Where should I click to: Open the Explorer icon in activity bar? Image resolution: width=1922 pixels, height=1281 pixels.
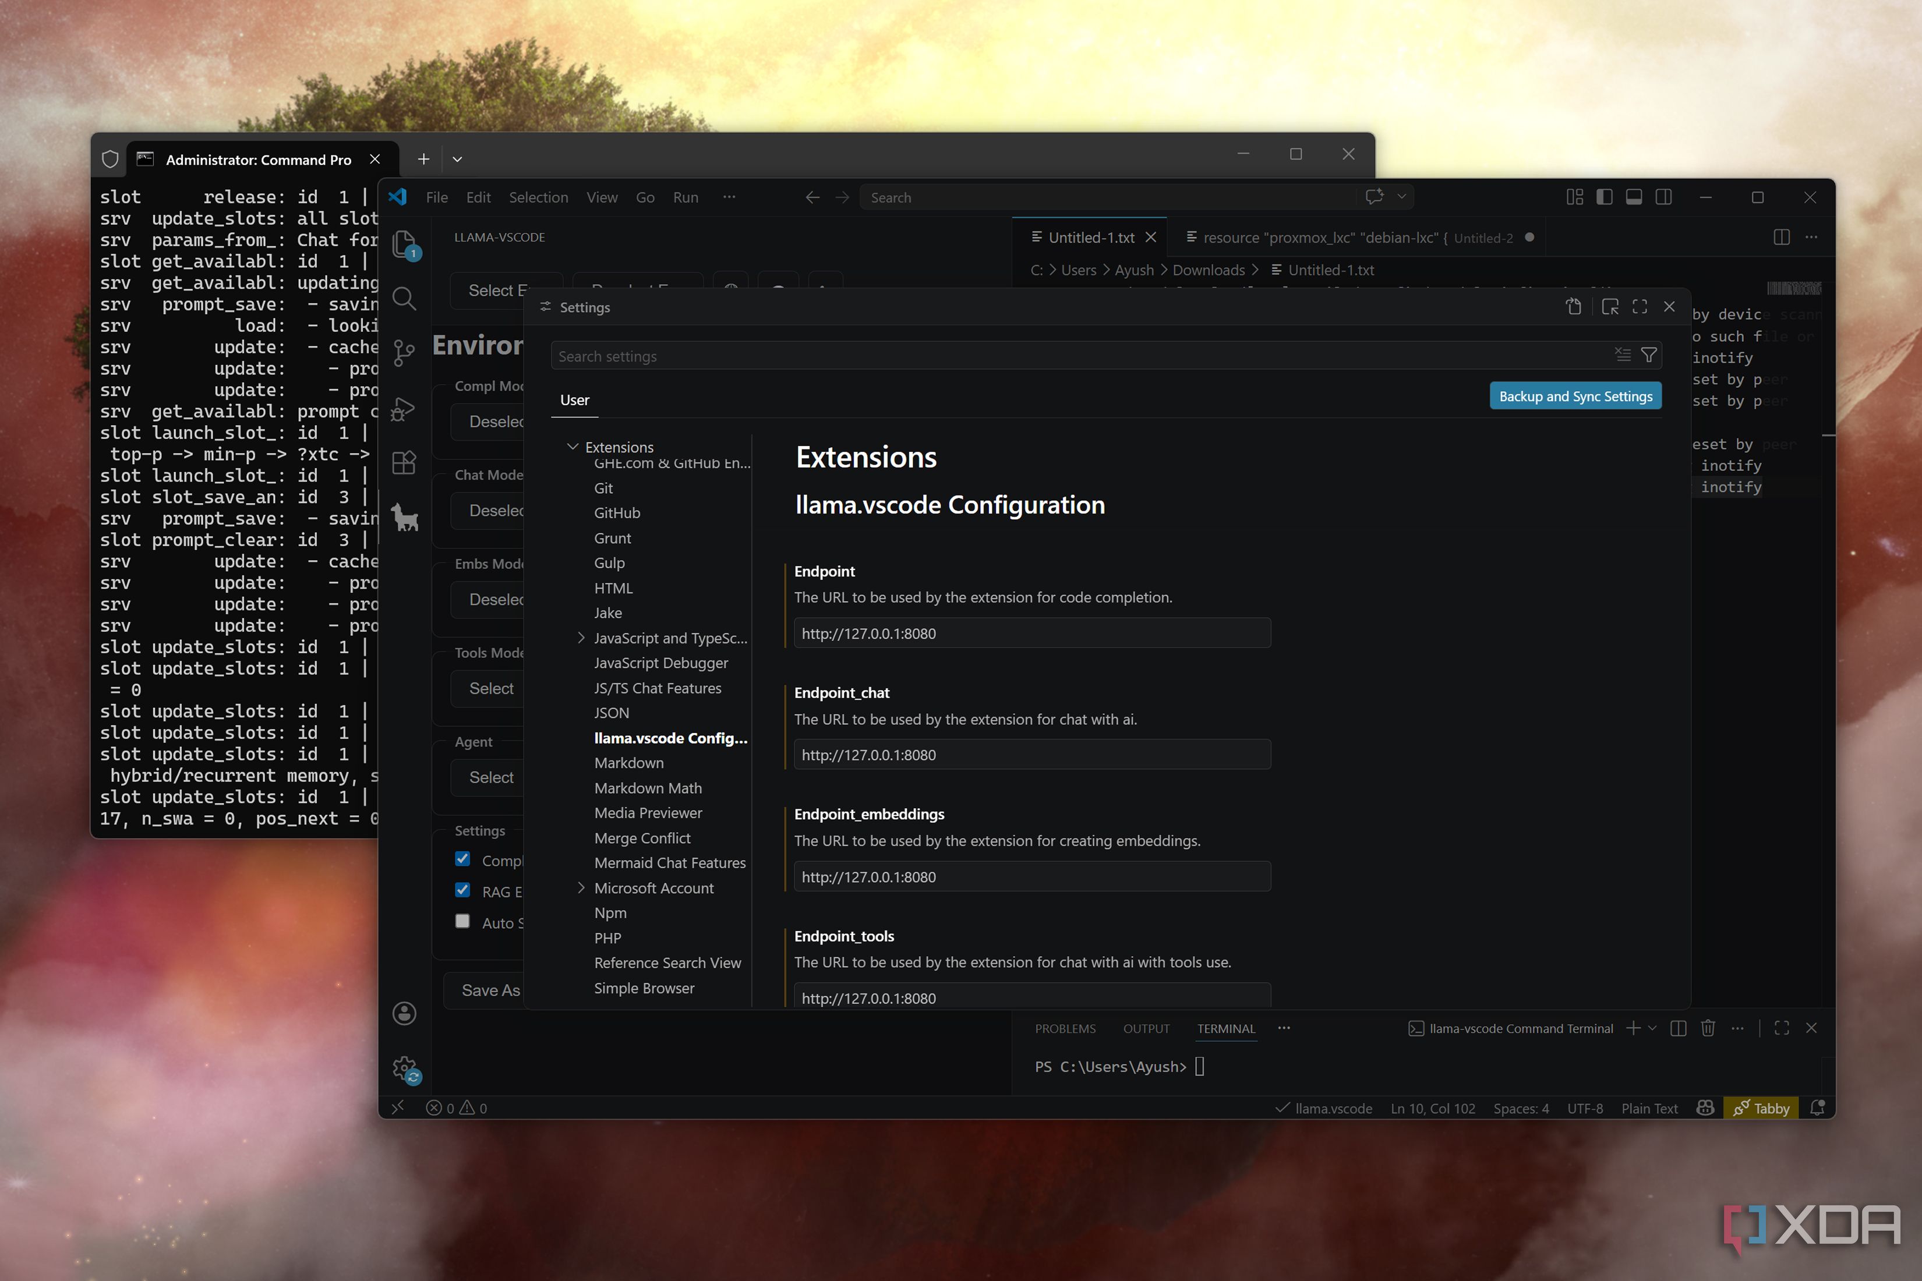(x=405, y=243)
